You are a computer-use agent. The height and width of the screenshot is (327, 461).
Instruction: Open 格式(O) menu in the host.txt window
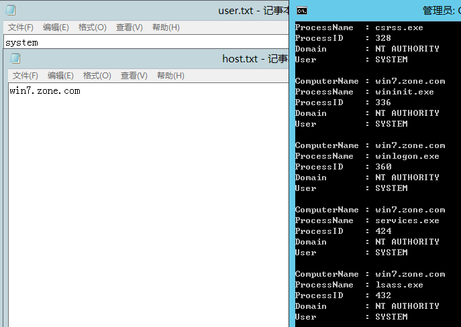click(x=97, y=76)
